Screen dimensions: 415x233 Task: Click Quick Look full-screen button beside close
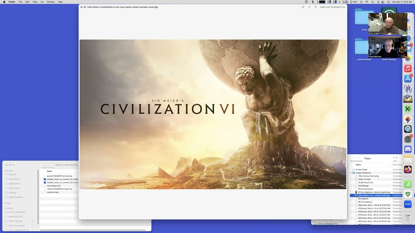click(85, 7)
